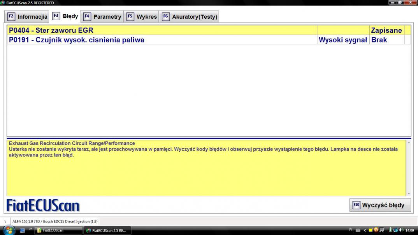Screen dimensions: 418x235
Task: Click the FiatECUScan logo
Action: [43, 205]
